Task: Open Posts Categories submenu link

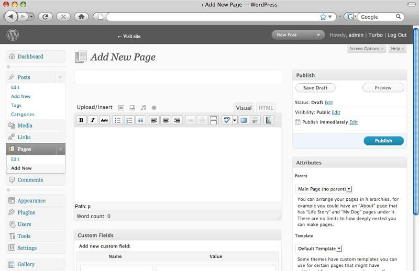Action: 23,114
